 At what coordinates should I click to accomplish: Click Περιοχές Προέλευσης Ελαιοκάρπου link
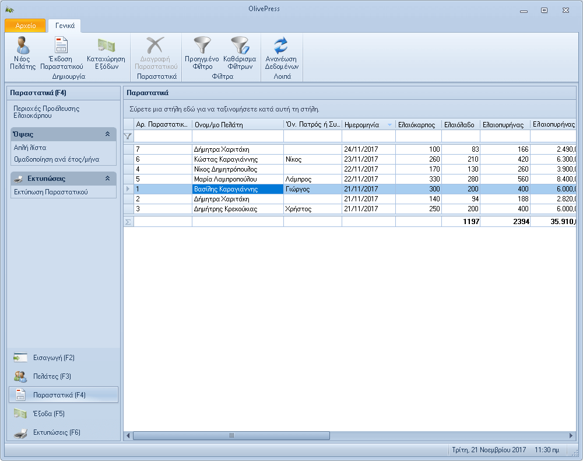(x=47, y=112)
